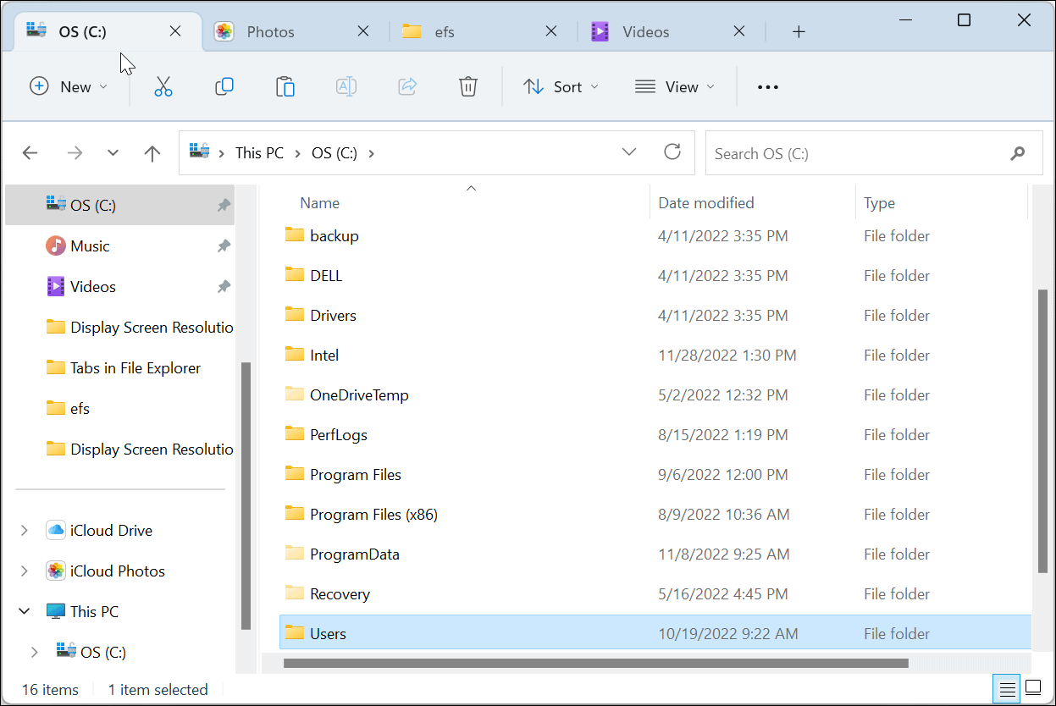This screenshot has height=706, width=1056.
Task: Open the View dropdown menu
Action: pos(675,86)
